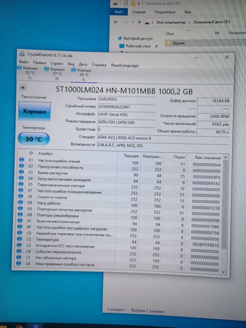The image size is (246, 328).
Task: Select the Частота ошибок чтения row
Action: 119,162
